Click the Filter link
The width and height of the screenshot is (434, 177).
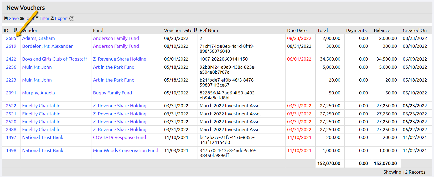click(44, 18)
